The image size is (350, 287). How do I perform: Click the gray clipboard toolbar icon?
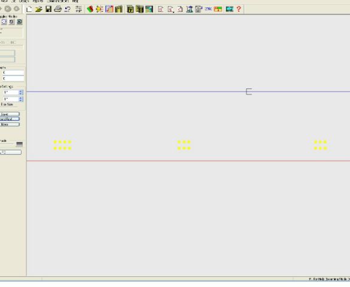[199, 9]
